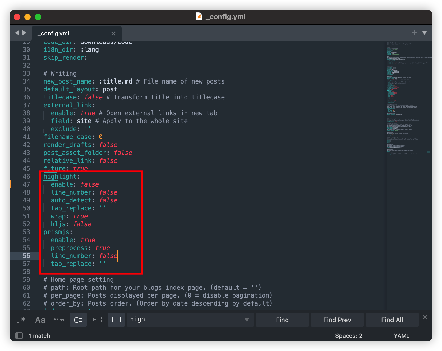Close the _config.yml tab
This screenshot has width=442, height=351.
coord(113,34)
